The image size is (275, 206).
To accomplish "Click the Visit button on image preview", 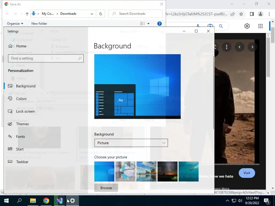I will pos(247,173).
